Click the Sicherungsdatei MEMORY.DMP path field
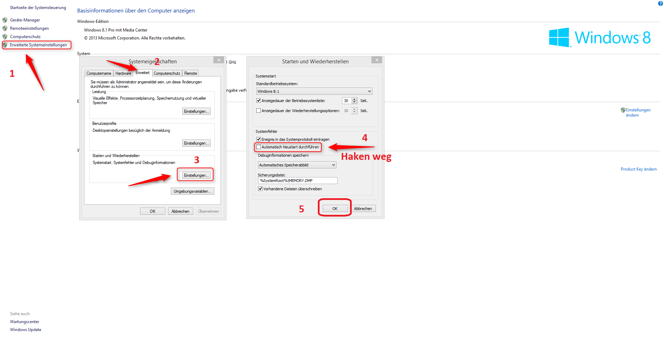 [297, 181]
